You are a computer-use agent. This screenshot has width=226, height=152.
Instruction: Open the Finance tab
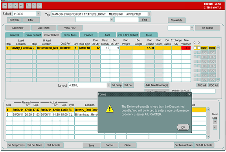pos(89,35)
